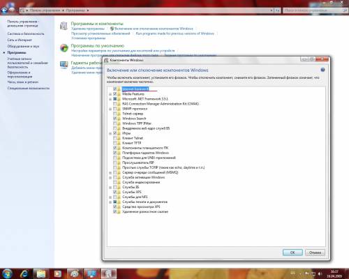Click the folder icon beside Windows Search
The image size is (349, 279).
(x=119, y=119)
